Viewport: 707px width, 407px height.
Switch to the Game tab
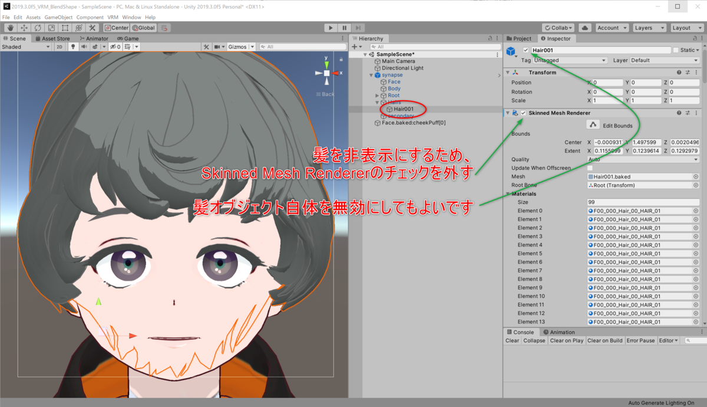pos(128,38)
